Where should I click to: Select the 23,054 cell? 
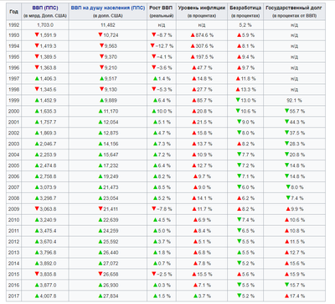(x=108, y=198)
